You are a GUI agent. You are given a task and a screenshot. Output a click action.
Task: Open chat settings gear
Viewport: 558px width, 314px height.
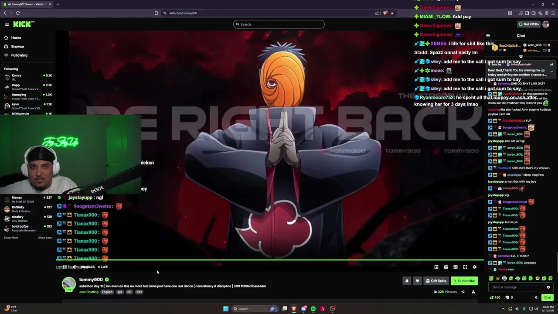click(536, 297)
